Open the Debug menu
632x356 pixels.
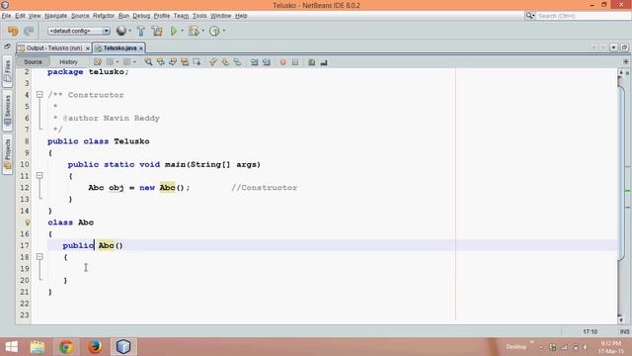tap(141, 16)
